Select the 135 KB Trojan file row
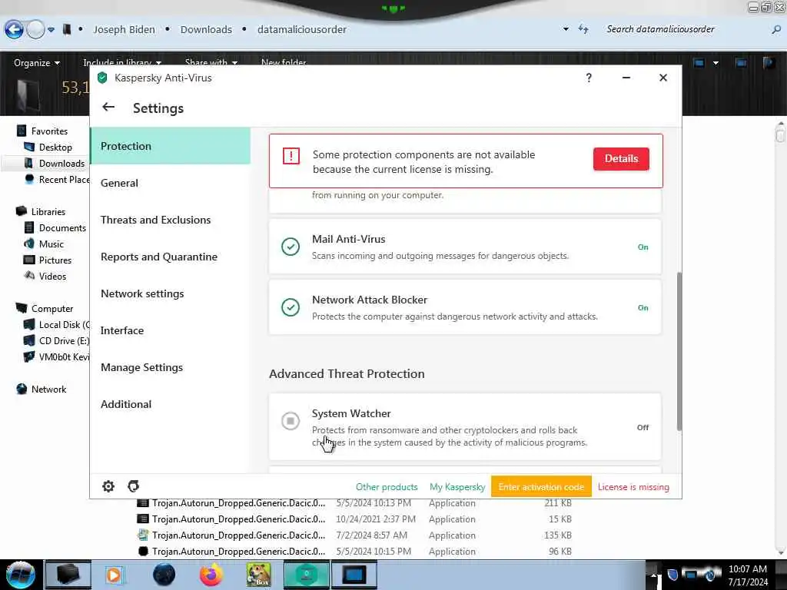Screen dimensions: 787x590 click(354, 535)
